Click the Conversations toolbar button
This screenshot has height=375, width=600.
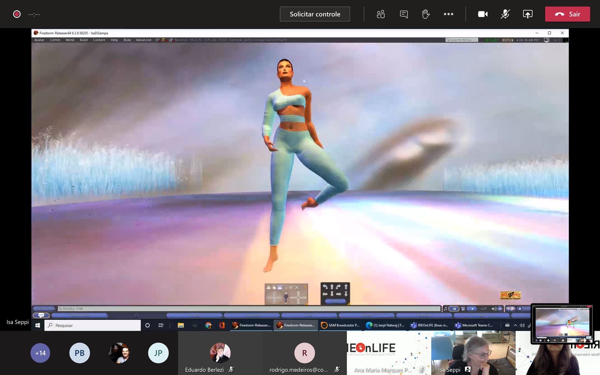pyautogui.click(x=80, y=315)
